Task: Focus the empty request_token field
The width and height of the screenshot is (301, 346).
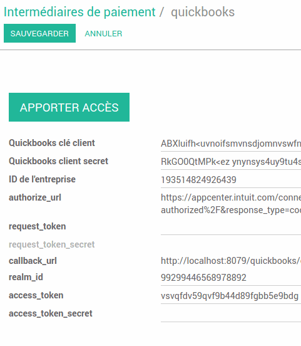Action: tap(231, 228)
